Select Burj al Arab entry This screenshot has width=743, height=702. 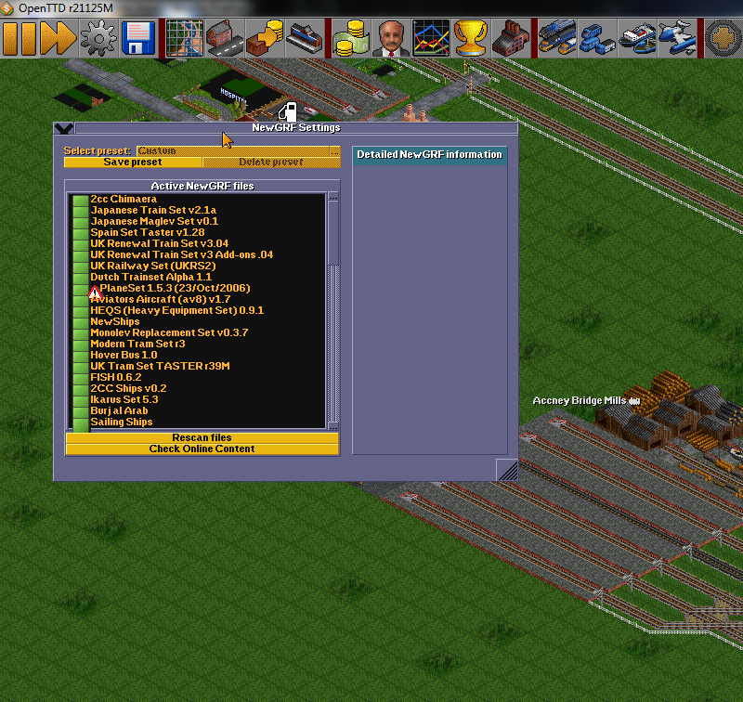197,410
